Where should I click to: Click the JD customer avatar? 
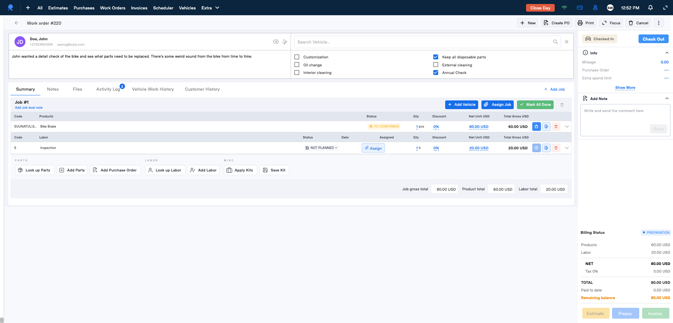(x=20, y=42)
